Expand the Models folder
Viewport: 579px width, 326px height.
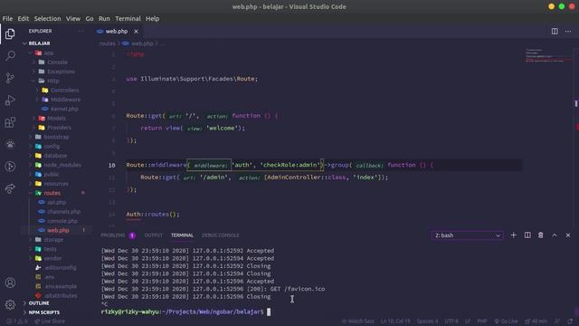click(x=34, y=119)
